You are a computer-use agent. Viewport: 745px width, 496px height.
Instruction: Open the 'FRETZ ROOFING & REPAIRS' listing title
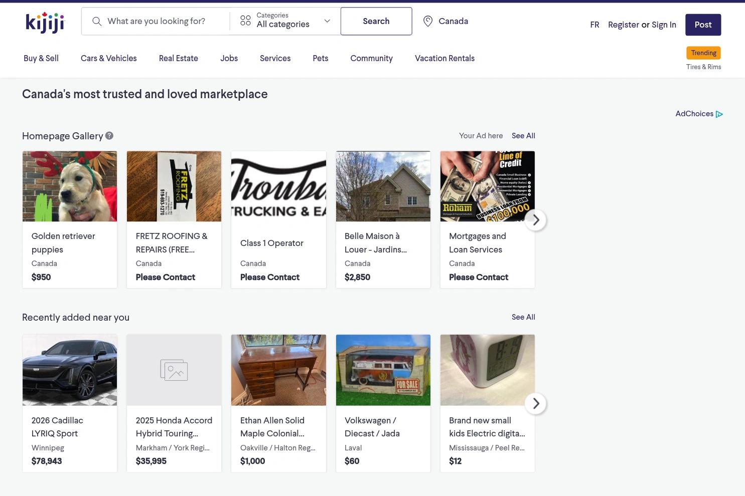point(172,242)
